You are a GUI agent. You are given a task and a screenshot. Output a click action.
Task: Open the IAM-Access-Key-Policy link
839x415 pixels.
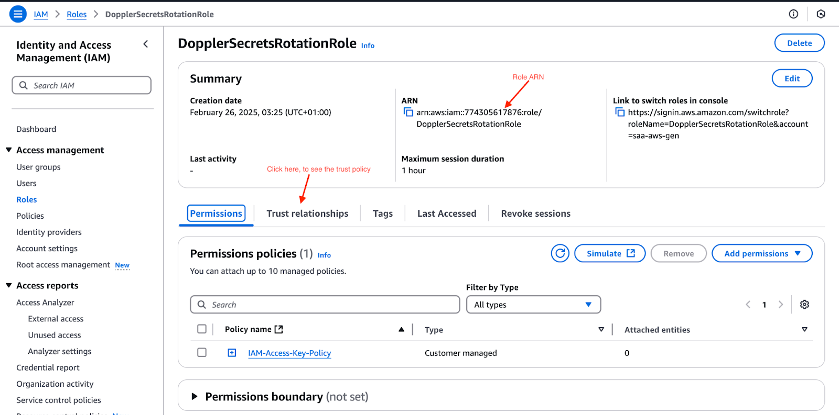pos(289,353)
